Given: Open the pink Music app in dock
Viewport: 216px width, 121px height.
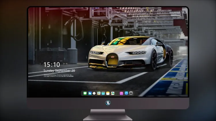Looking at the screenshot, I should click(121, 93).
